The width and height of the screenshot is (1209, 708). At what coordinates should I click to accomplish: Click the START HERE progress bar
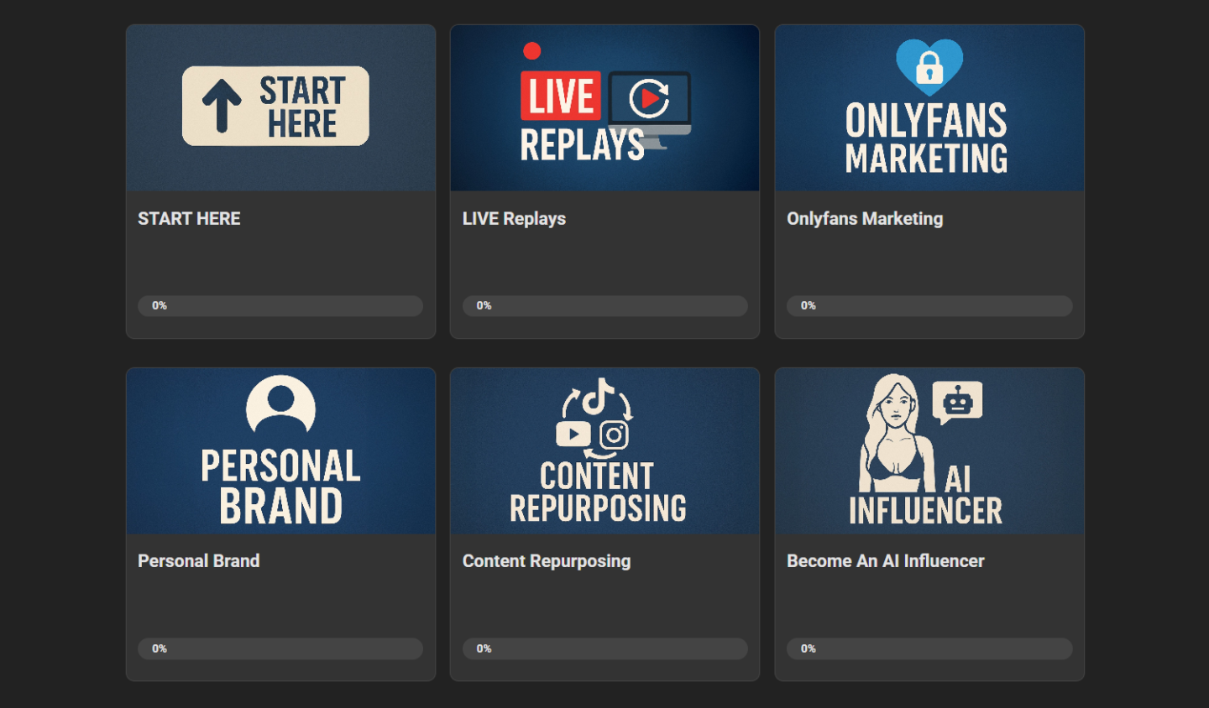pos(280,306)
